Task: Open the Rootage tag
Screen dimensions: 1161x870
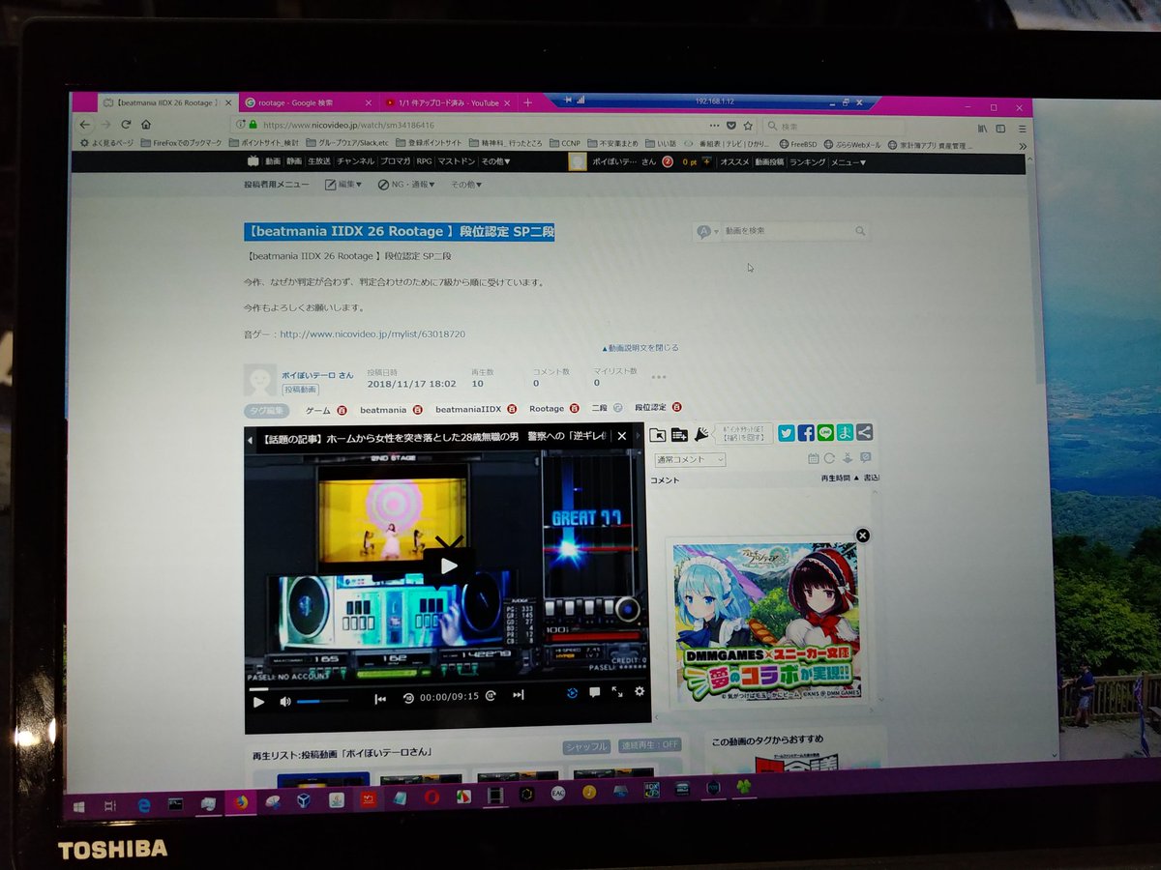Action: 546,408
